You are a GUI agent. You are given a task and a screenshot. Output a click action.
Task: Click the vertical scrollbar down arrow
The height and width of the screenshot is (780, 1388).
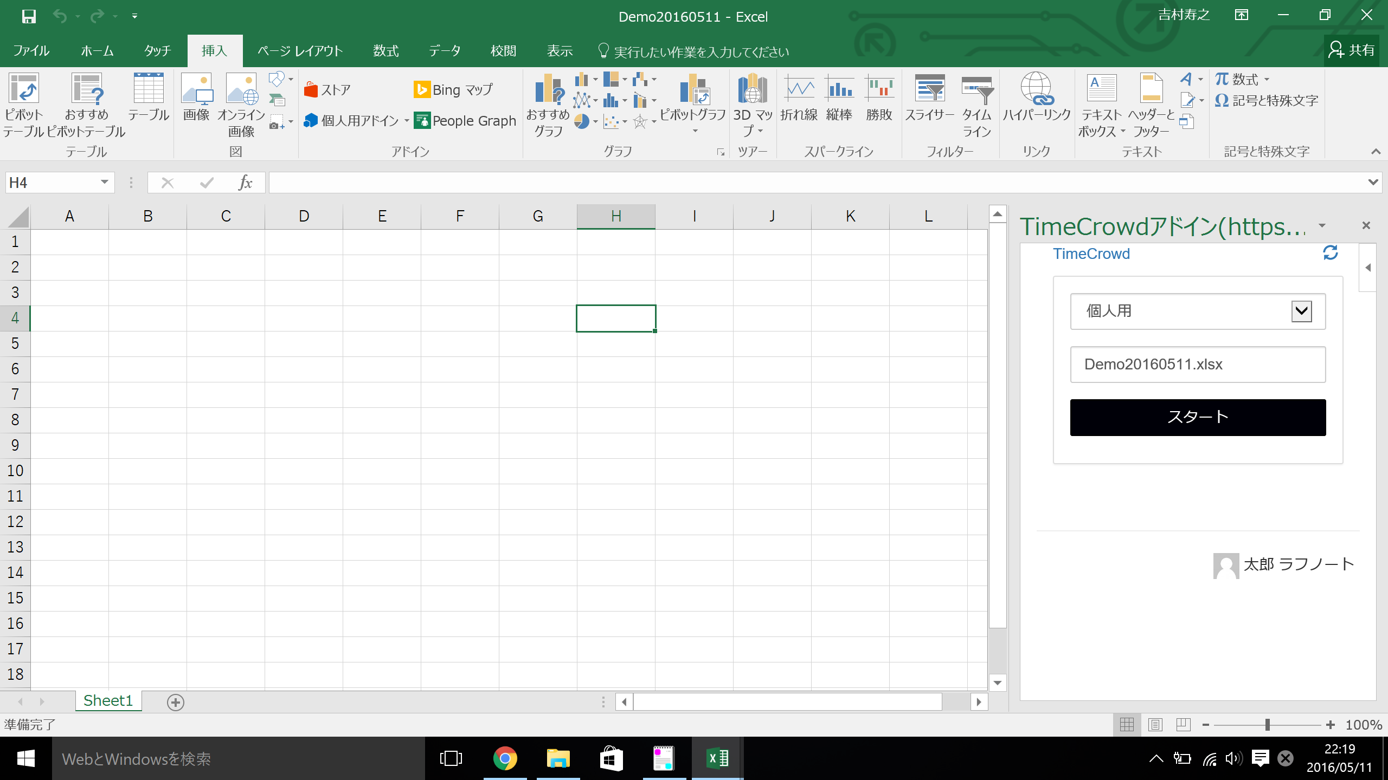point(997,682)
